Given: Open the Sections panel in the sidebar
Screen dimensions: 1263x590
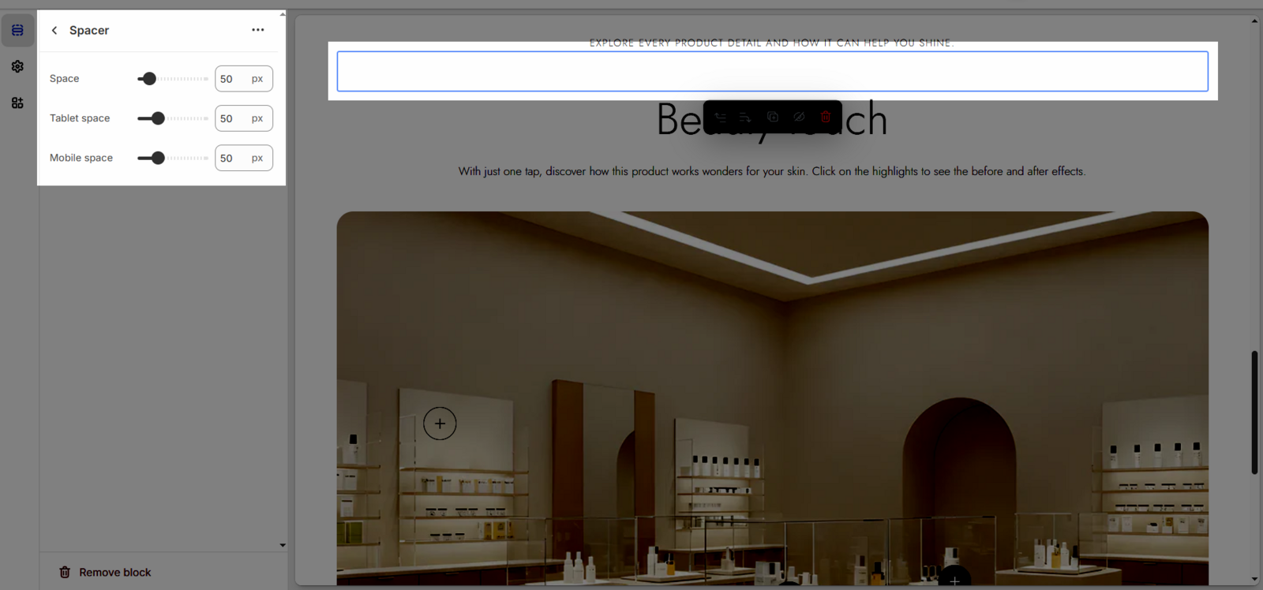Looking at the screenshot, I should (x=17, y=30).
